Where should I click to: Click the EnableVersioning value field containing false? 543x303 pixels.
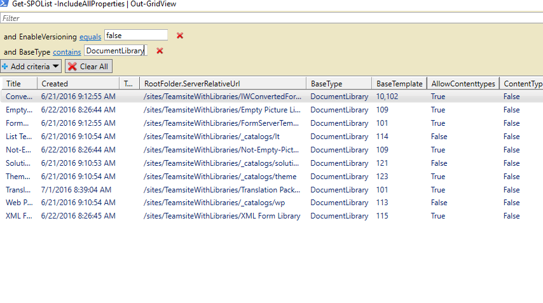pos(136,36)
